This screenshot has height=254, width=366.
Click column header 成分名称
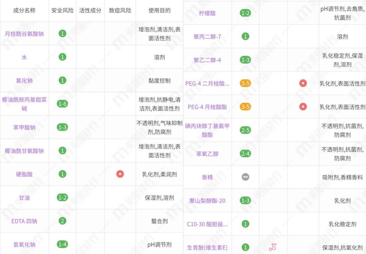[x=24, y=10]
